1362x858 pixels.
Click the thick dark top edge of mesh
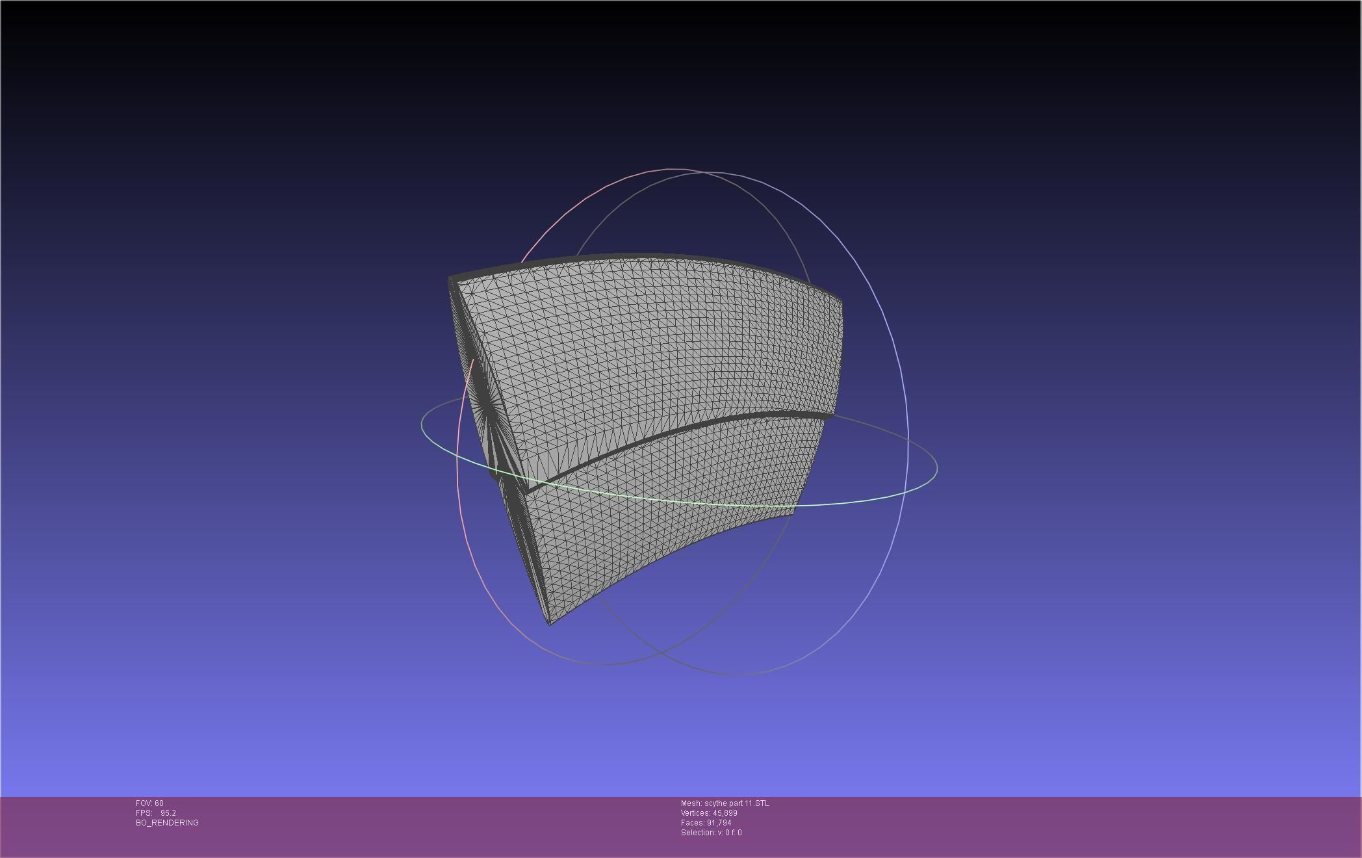pyautogui.click(x=650, y=257)
